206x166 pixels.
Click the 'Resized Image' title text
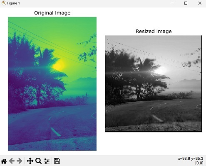tap(154, 32)
